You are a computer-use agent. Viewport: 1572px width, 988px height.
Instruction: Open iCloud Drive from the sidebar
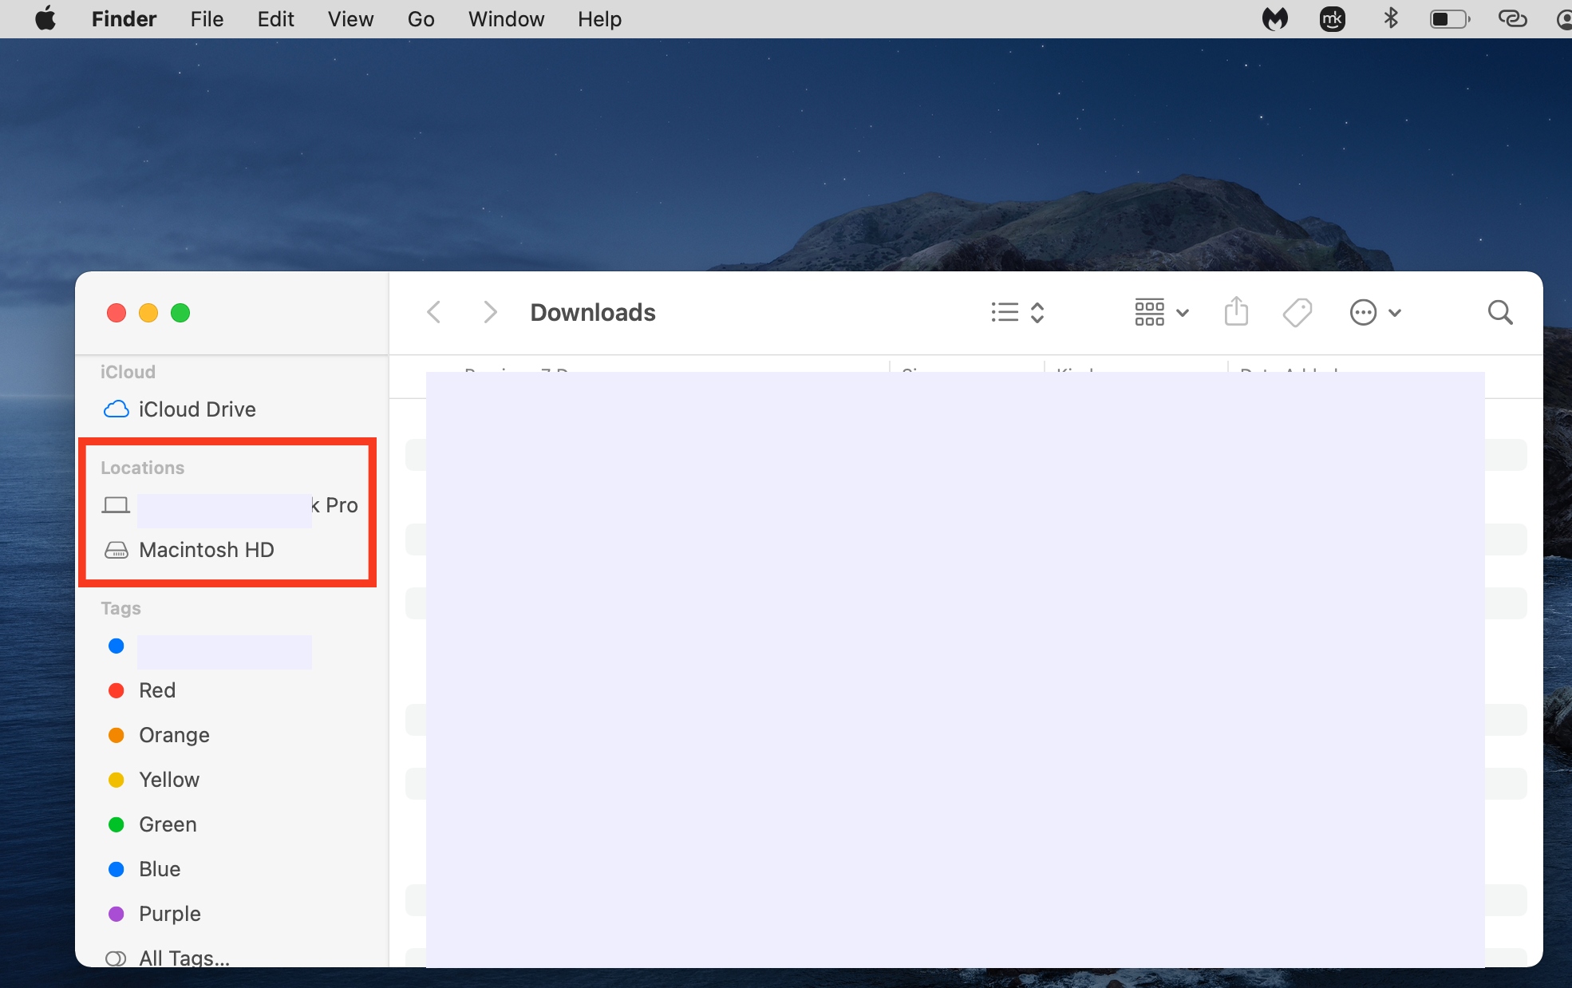(x=196, y=409)
